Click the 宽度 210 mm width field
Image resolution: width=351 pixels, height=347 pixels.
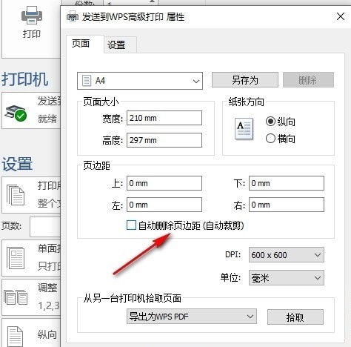[x=164, y=118]
